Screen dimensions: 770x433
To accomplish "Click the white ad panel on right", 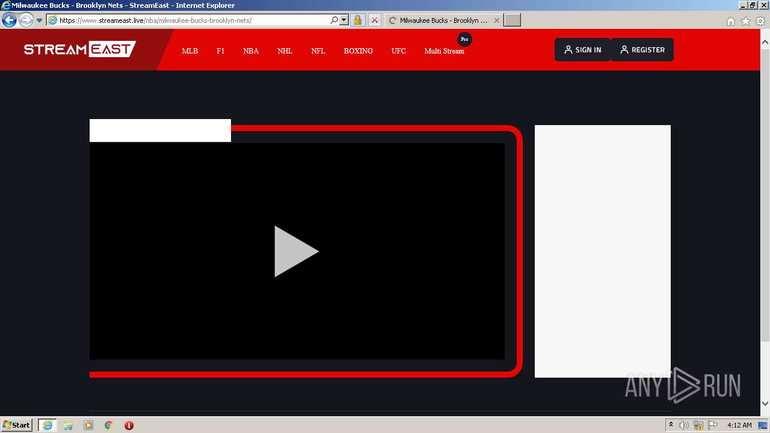I will tap(603, 251).
